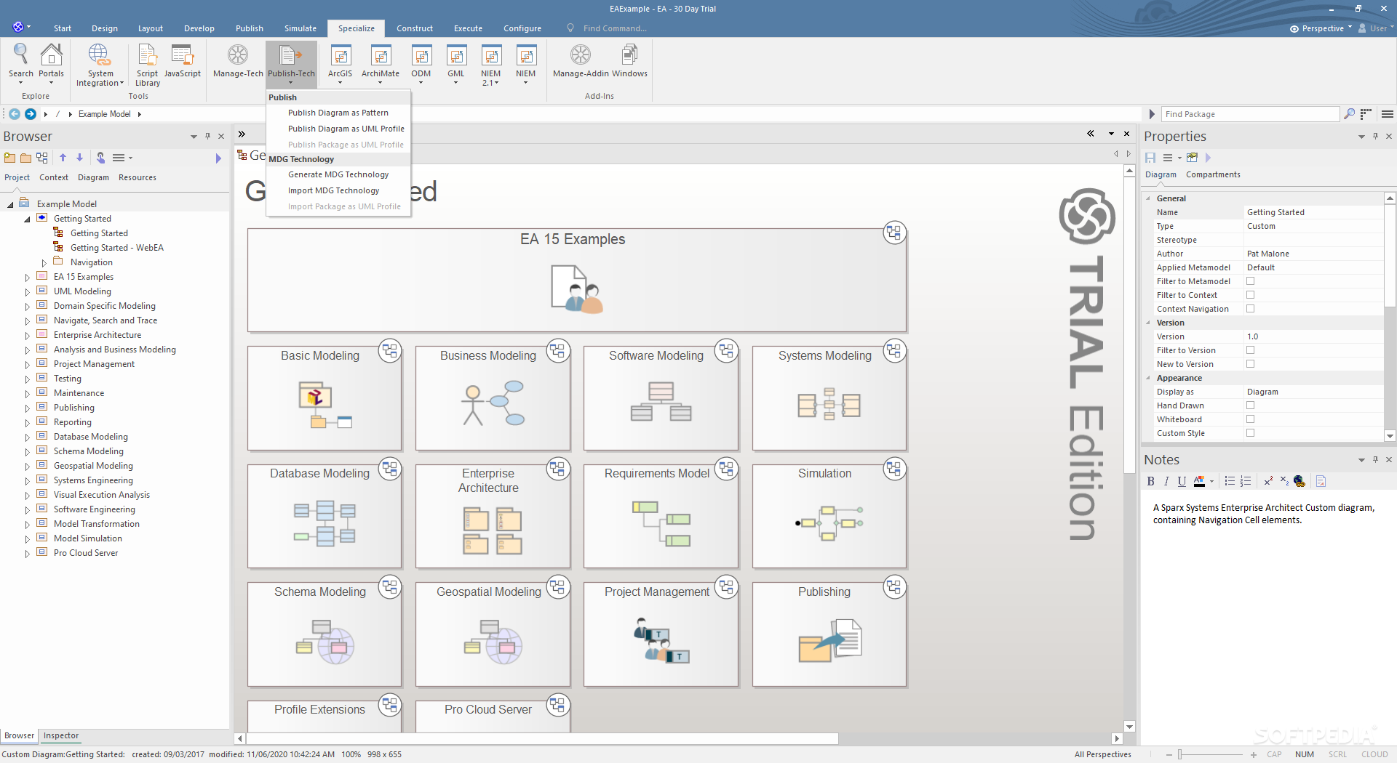
Task: Toggle Context Navigation checkbox
Action: click(x=1250, y=309)
